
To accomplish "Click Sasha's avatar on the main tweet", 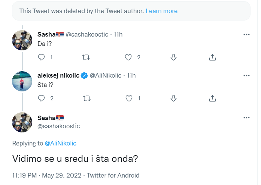I will 22,122.
